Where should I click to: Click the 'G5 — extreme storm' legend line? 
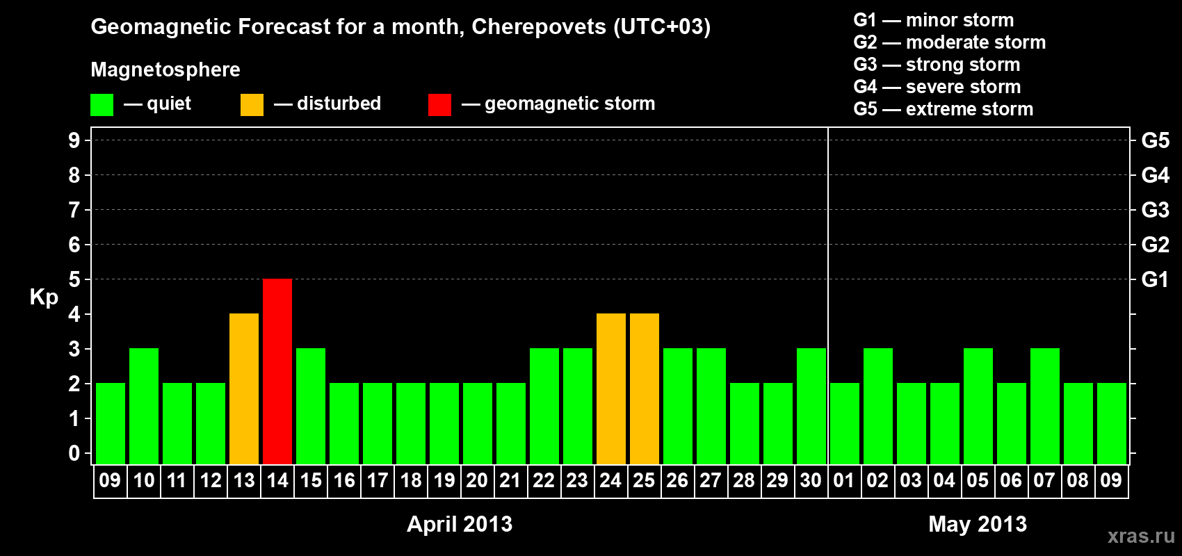coord(944,109)
